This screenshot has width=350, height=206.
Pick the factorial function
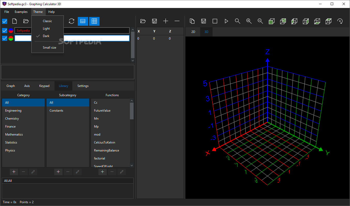(x=110, y=158)
